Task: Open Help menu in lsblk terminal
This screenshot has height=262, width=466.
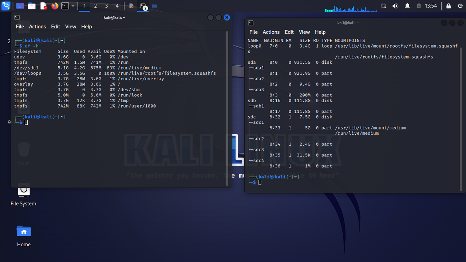Action: (320, 32)
